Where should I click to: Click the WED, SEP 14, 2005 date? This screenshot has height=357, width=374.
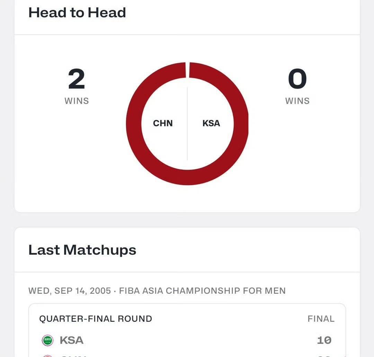70,291
